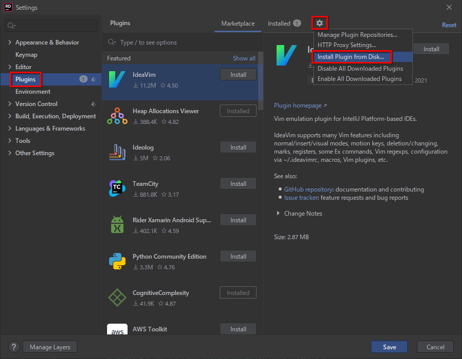Open Manage Layers
The image size is (462, 359).
pyautogui.click(x=50, y=347)
